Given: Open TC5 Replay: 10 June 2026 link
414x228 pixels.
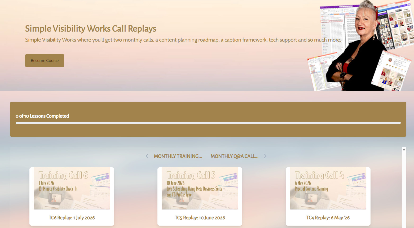Looking at the screenshot, I should 200,218.
